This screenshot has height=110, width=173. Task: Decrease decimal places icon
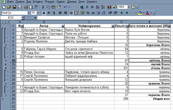coord(104,13)
